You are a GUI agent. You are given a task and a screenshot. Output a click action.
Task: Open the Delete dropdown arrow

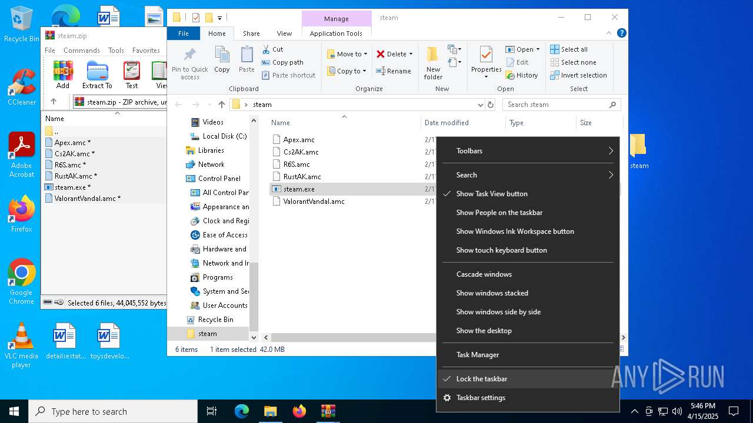[411, 54]
